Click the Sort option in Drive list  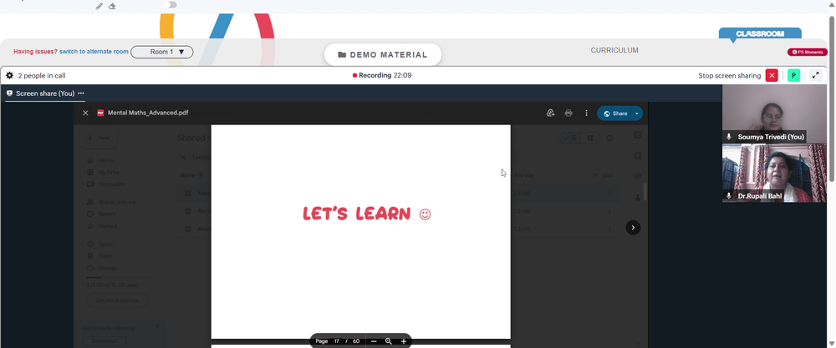point(603,175)
